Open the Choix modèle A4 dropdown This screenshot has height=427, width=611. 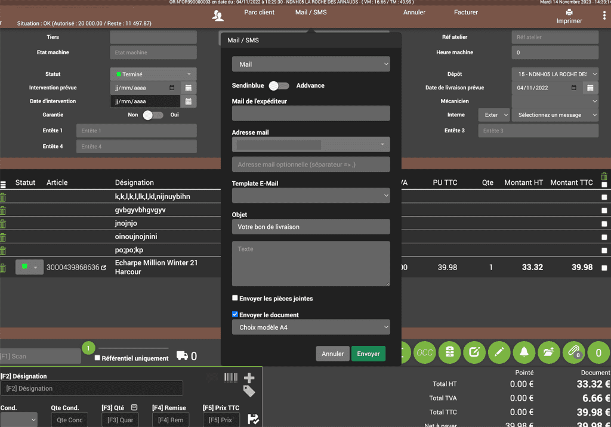tap(311, 327)
